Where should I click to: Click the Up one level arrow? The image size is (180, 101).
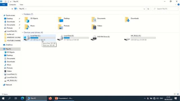pyautogui.click(x=12, y=9)
